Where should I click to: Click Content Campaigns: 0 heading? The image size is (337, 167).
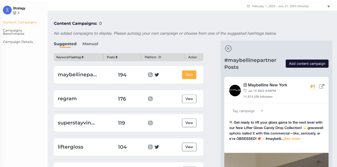pos(78,23)
